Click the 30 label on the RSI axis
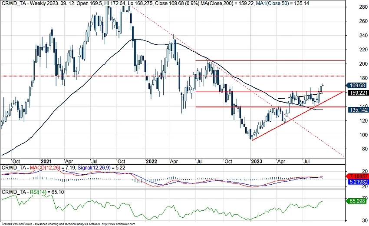 (365, 220)
